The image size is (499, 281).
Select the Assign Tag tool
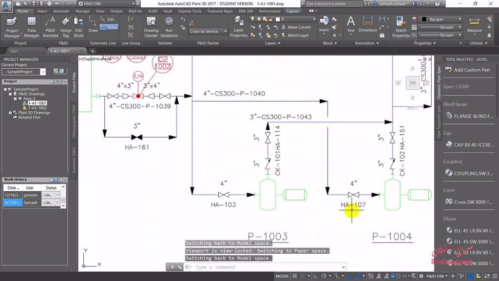66,27
